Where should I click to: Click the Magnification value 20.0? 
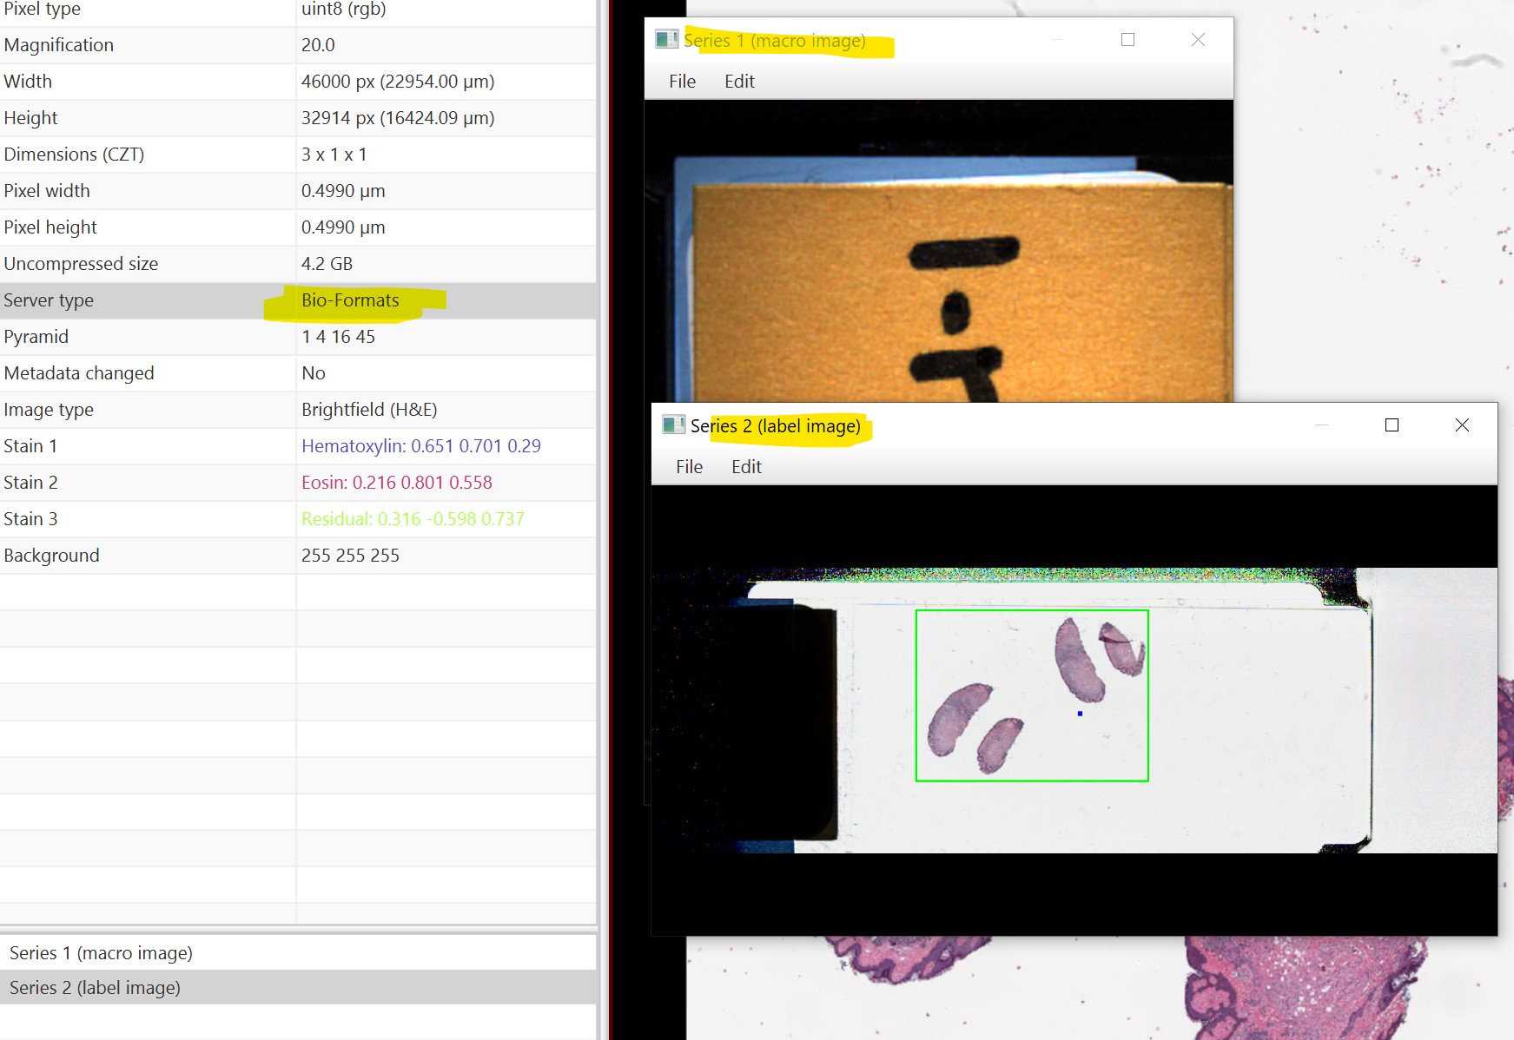pyautogui.click(x=318, y=45)
